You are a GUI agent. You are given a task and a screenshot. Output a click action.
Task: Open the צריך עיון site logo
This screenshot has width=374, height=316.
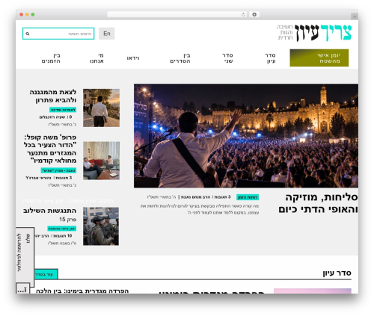(314, 33)
